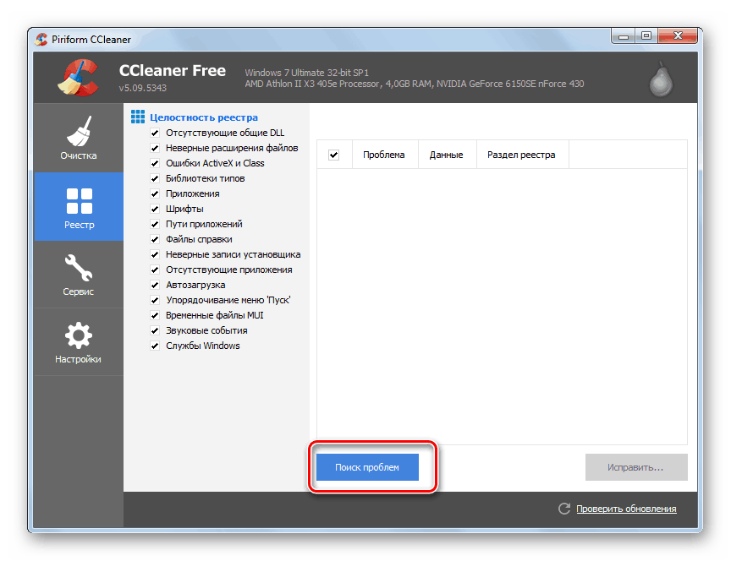Viewport: 731px width, 561px height.
Task: Toggle Упорядочивание меню 'Пуск' checkbox
Action: (155, 300)
